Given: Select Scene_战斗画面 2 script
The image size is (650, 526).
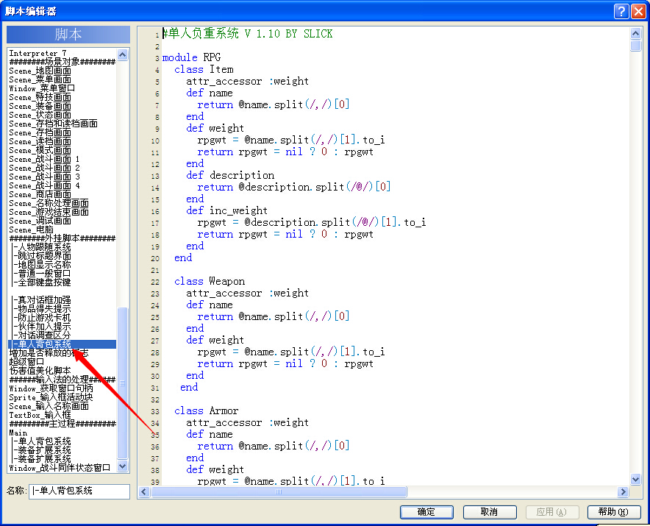Looking at the screenshot, I should click(x=44, y=168).
